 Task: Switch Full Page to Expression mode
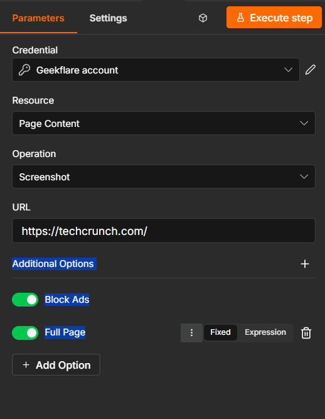click(265, 332)
